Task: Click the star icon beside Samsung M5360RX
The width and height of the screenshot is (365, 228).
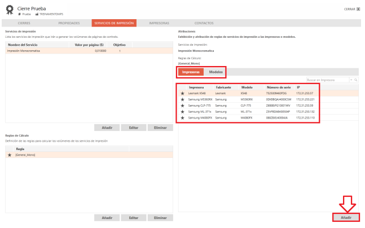Action: point(182,99)
